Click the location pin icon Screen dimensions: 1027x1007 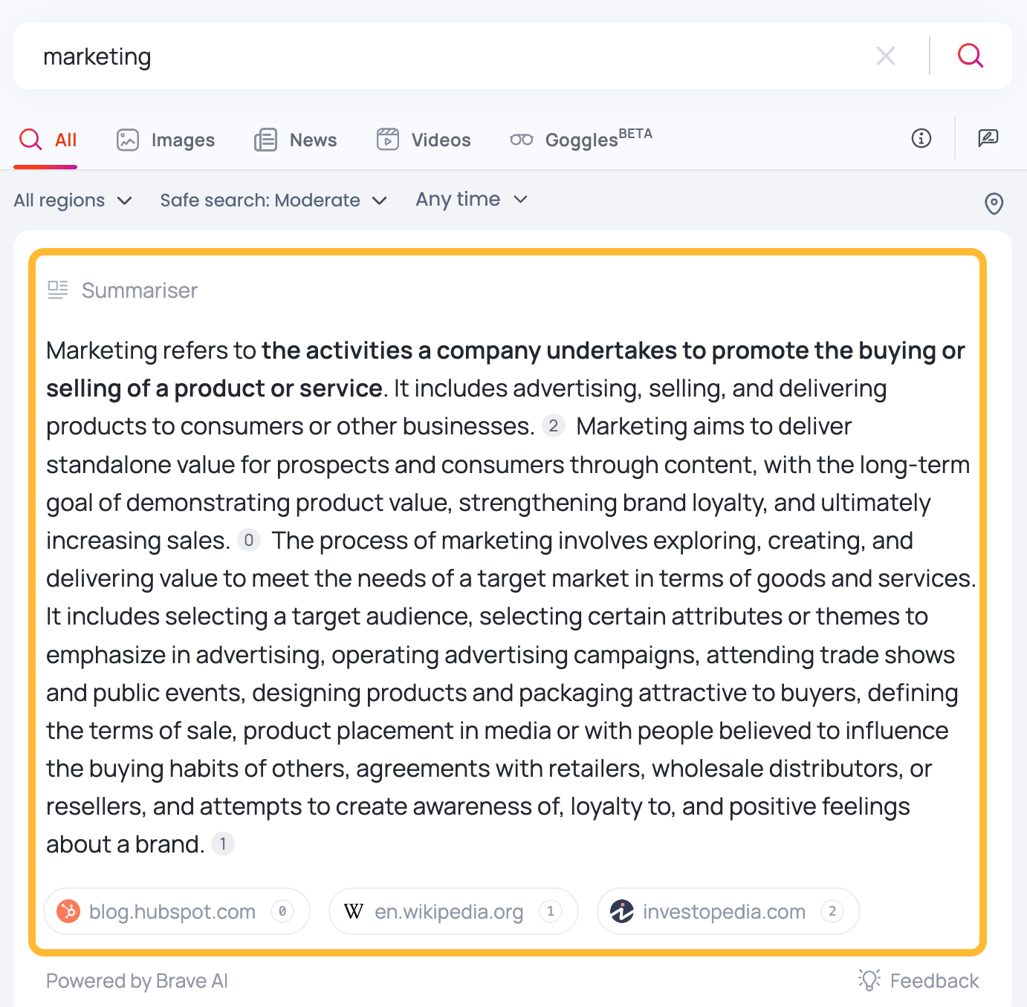tap(994, 203)
